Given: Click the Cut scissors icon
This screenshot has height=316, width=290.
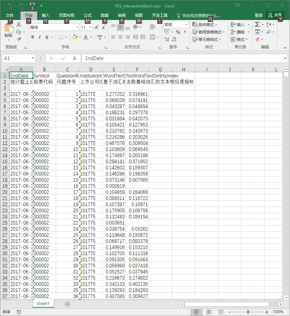Looking at the screenshot, I should click(19, 25).
